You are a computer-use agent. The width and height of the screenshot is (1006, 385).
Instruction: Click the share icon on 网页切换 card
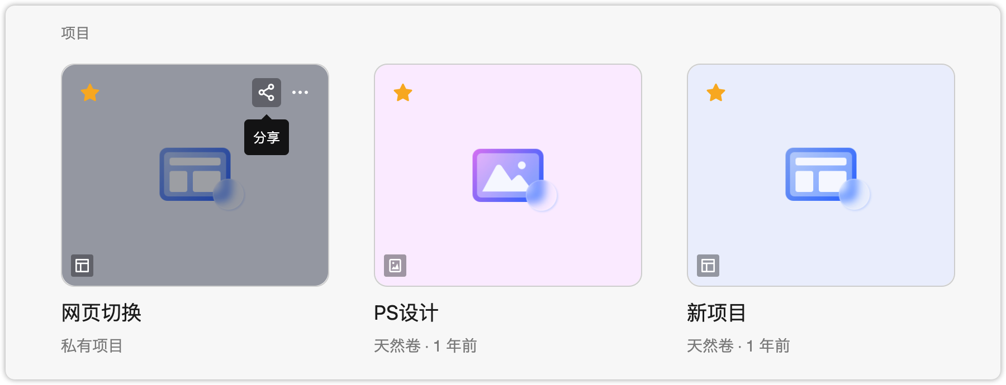267,93
